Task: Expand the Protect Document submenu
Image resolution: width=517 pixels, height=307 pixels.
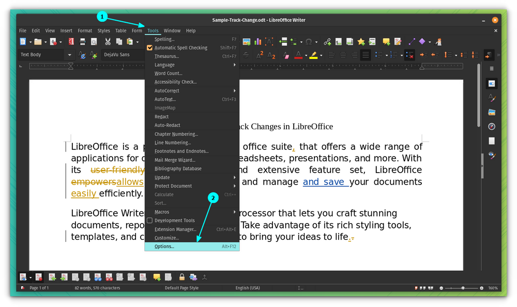Action: pos(192,186)
